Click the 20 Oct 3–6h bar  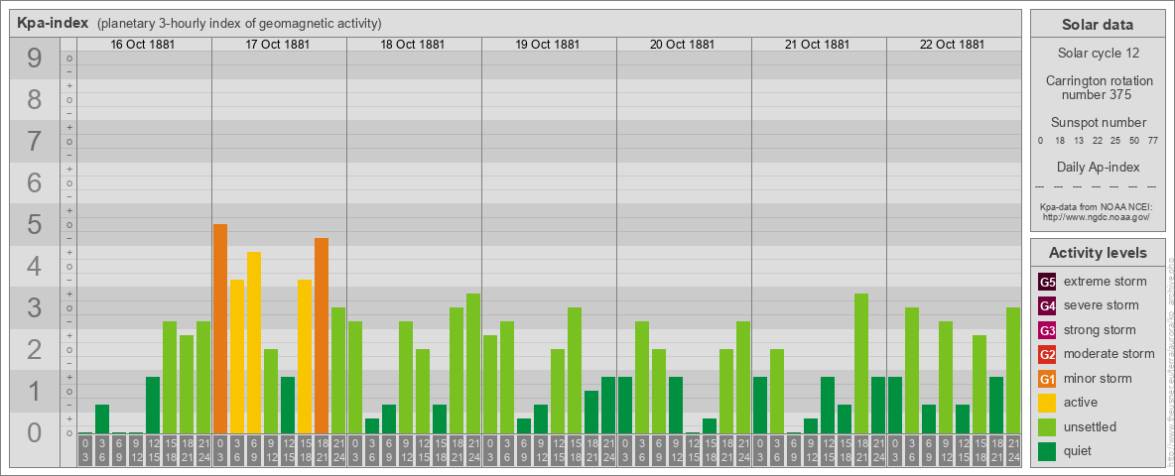click(x=641, y=377)
